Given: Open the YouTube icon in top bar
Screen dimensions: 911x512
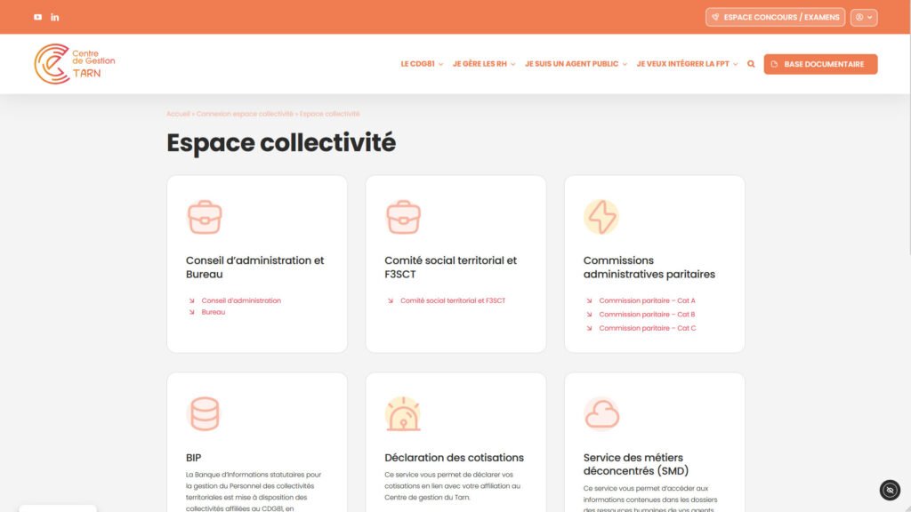Looking at the screenshot, I should 37,17.
